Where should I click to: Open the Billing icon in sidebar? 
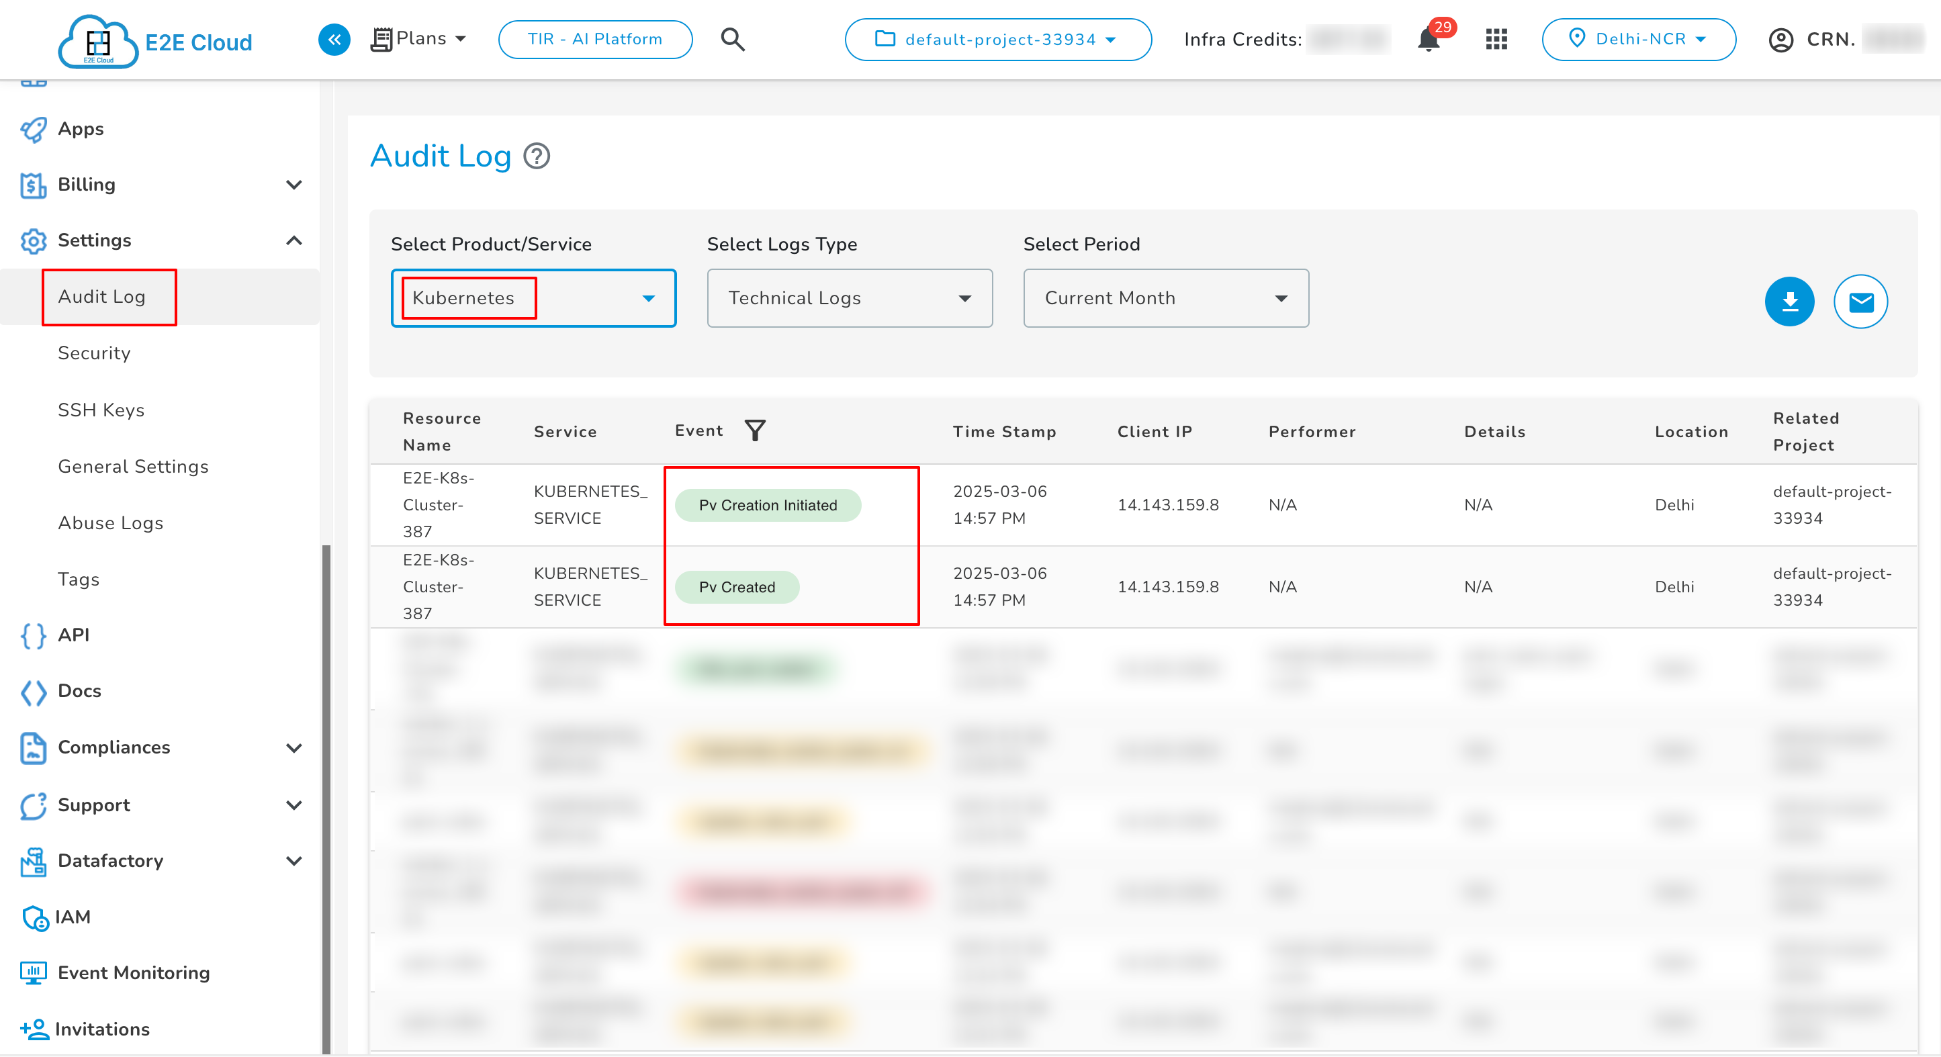tap(33, 185)
